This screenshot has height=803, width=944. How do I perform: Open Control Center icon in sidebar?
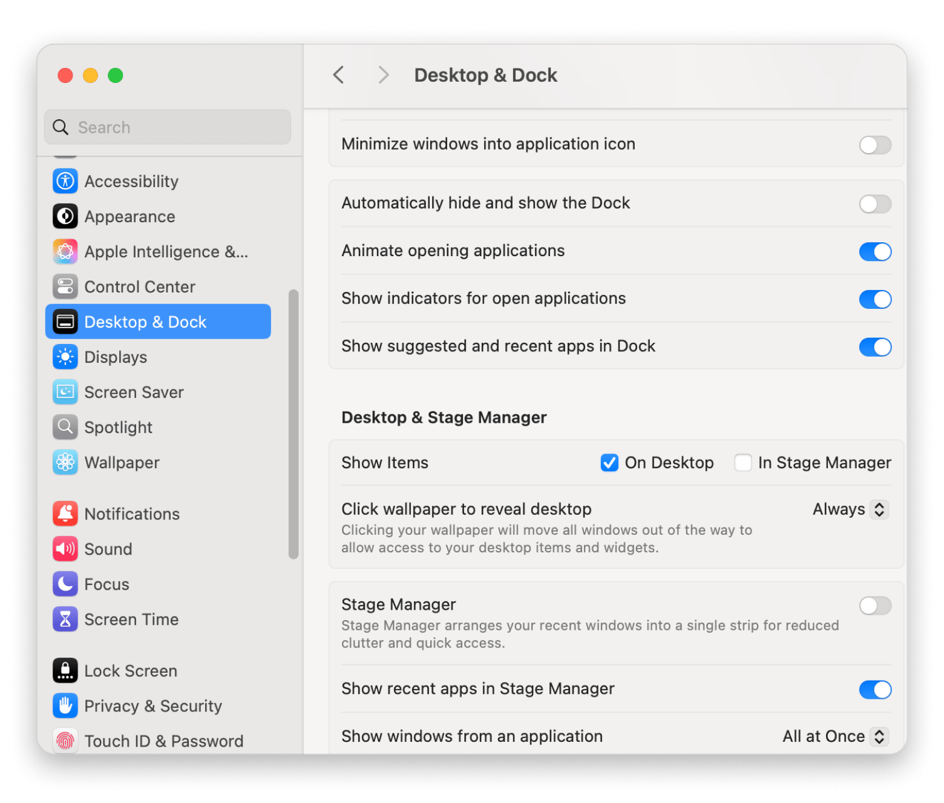point(65,286)
